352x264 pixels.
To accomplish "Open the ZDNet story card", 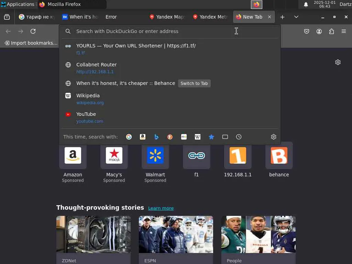I will coord(93,240).
